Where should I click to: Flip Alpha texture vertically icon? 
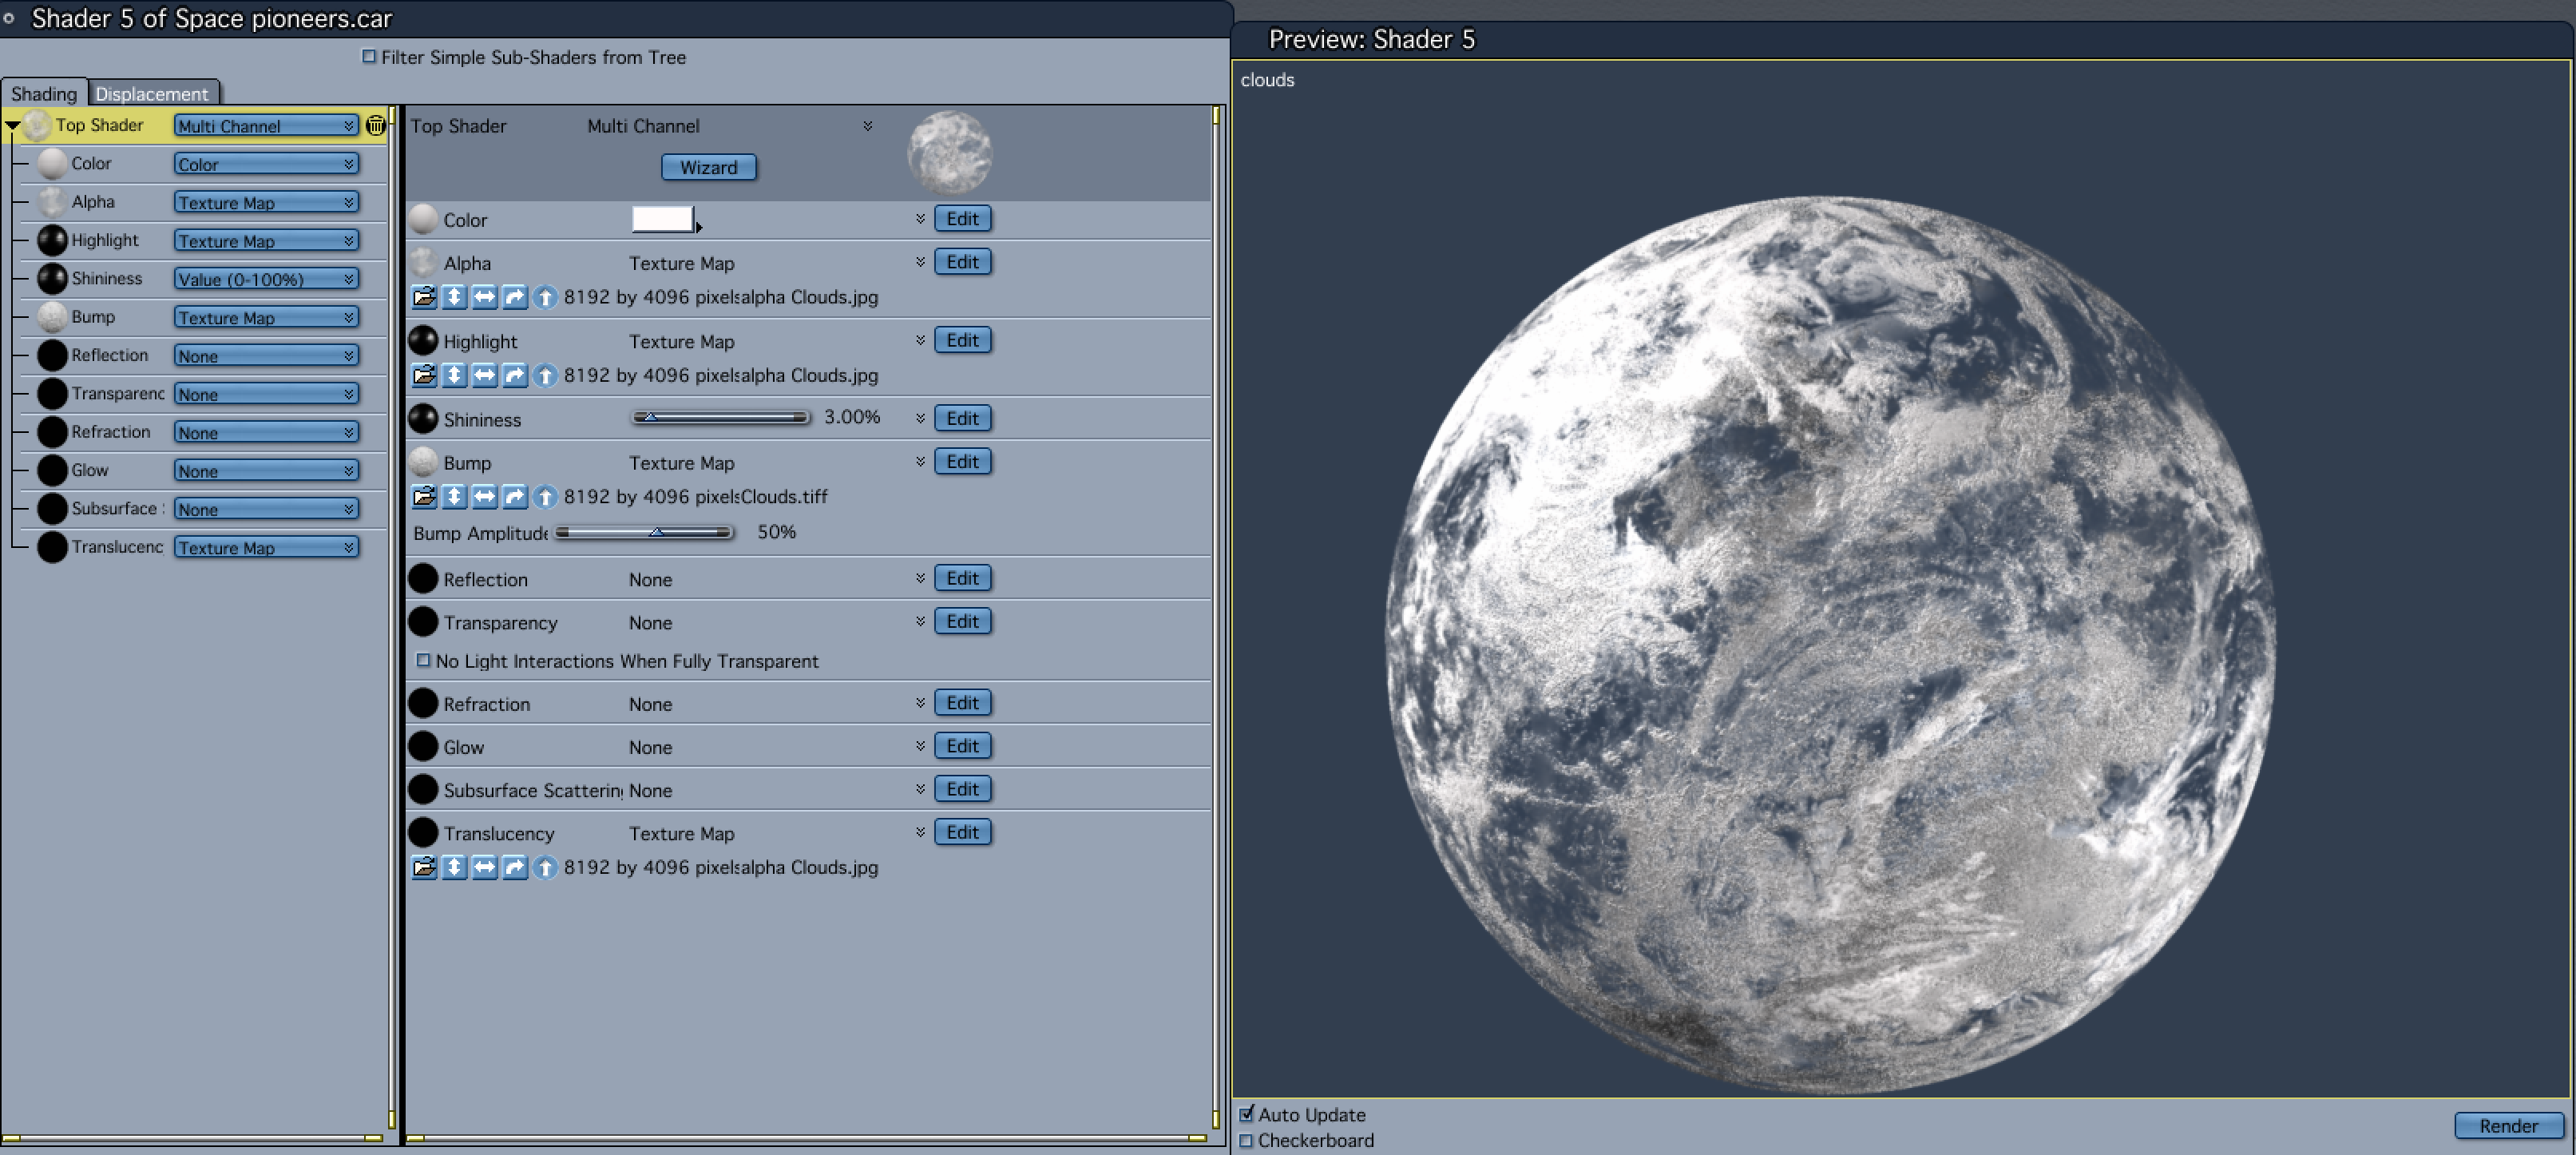tap(454, 297)
